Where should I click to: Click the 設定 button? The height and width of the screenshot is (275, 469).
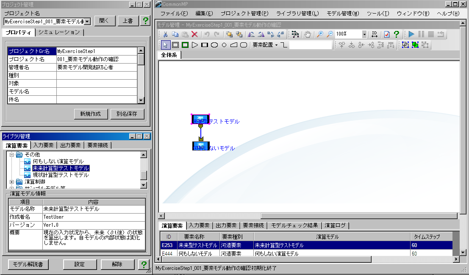[80, 264]
